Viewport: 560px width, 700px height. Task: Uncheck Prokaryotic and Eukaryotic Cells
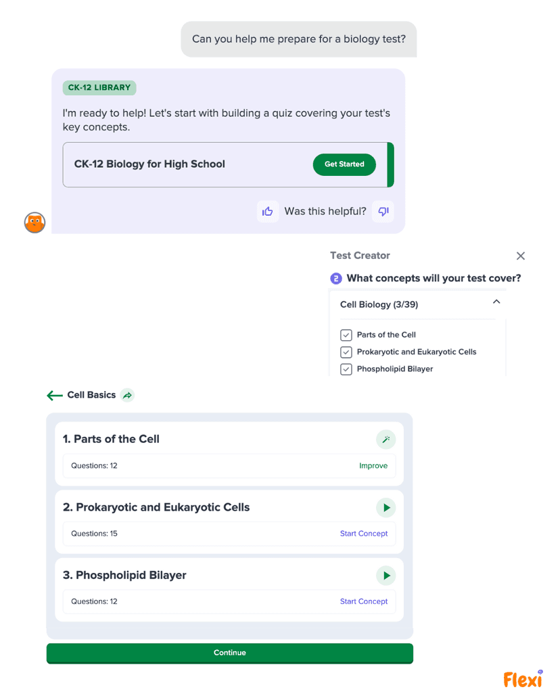[x=346, y=352]
